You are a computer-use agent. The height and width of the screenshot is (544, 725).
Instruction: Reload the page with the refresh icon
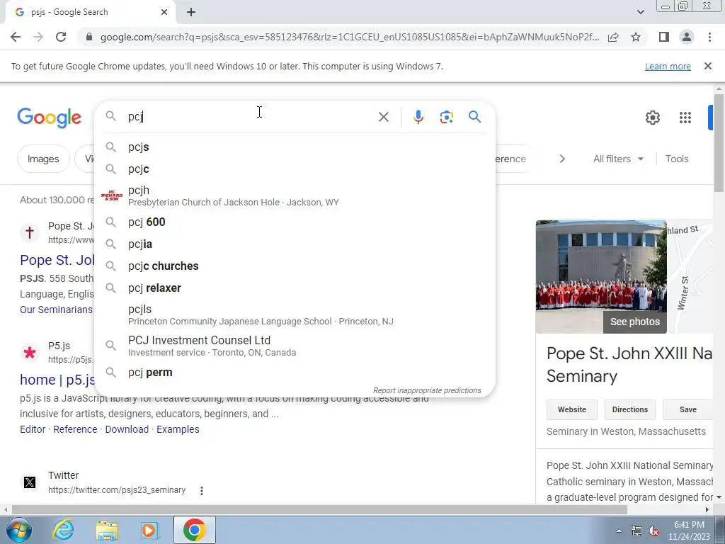pos(61,37)
